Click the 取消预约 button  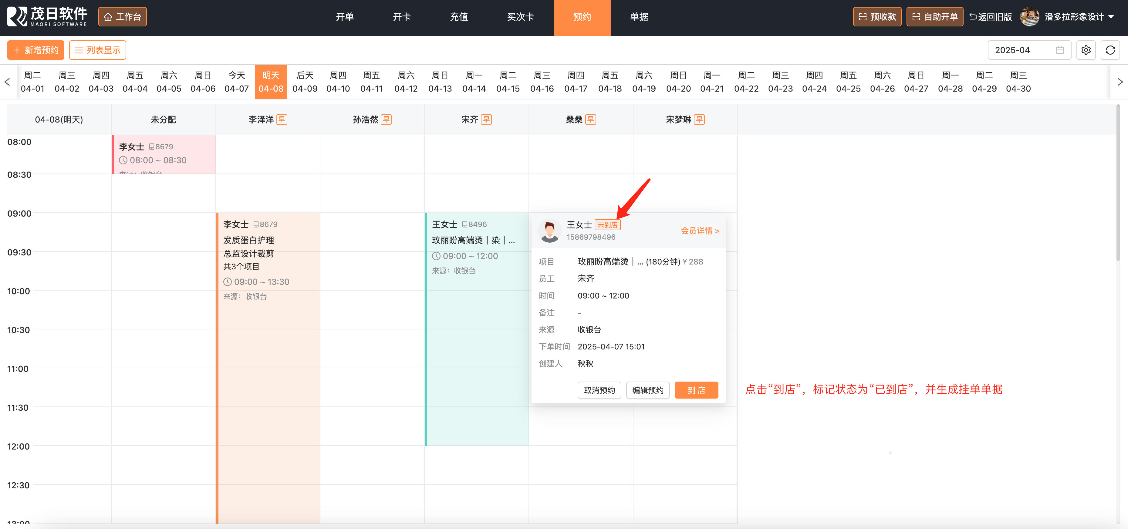coord(599,390)
